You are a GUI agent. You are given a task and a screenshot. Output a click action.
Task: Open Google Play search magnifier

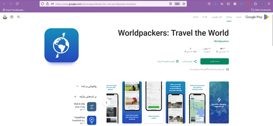[18, 17]
